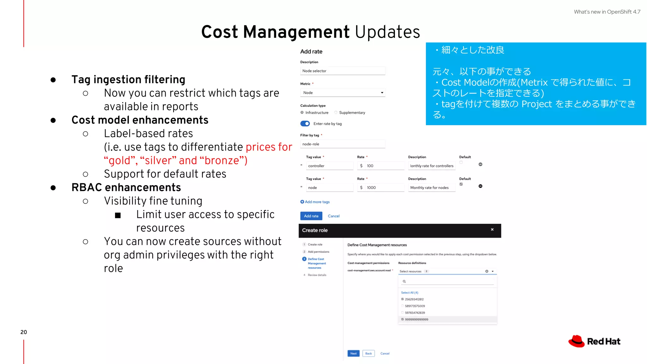647x364 pixels.
Task: Click the Cost Management Updates title
Action: point(311,32)
